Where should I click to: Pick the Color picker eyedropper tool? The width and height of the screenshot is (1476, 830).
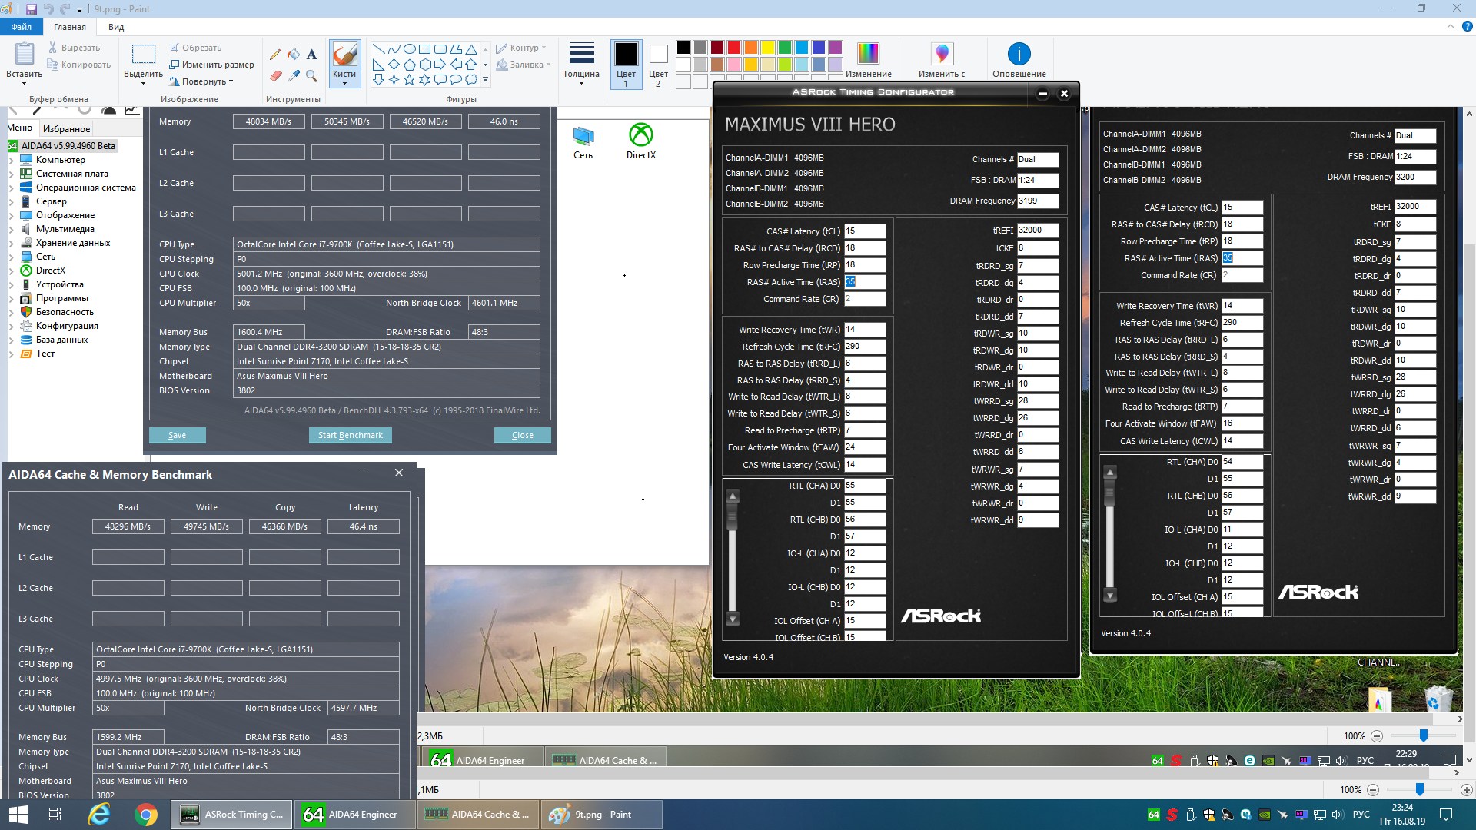294,75
